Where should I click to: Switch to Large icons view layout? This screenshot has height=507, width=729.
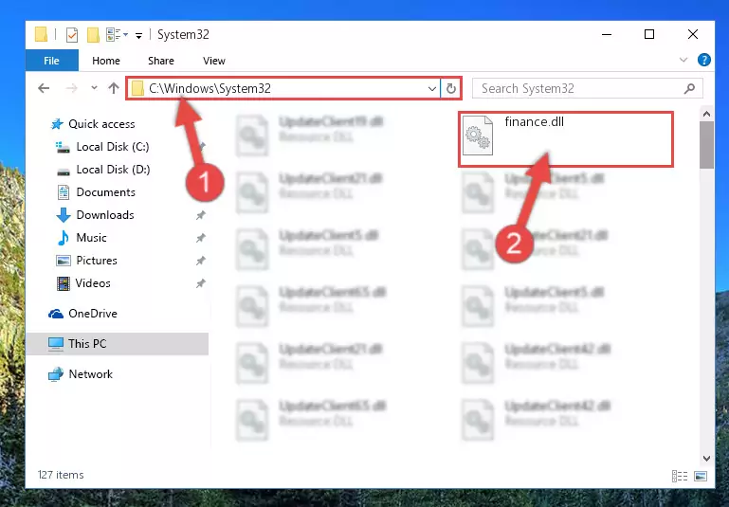point(701,476)
